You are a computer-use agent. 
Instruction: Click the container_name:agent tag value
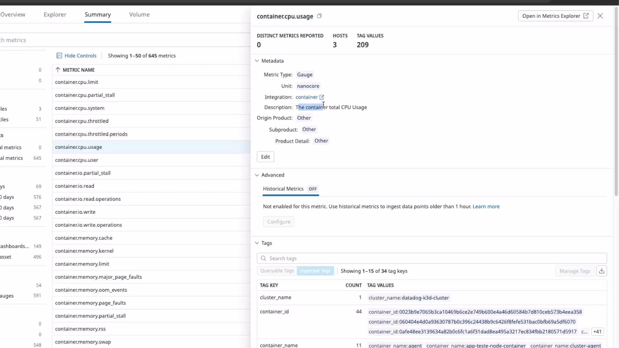tap(395, 345)
